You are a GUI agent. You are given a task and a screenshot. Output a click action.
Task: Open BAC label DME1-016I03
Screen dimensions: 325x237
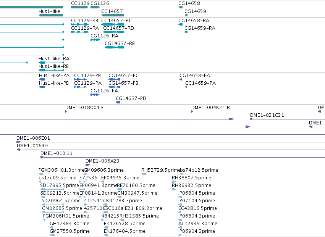pos(33,146)
